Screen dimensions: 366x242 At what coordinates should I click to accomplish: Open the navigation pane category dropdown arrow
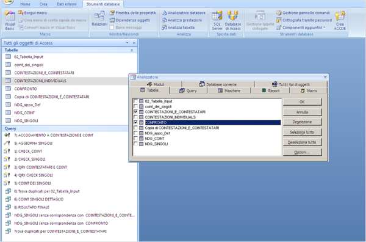coord(127,43)
